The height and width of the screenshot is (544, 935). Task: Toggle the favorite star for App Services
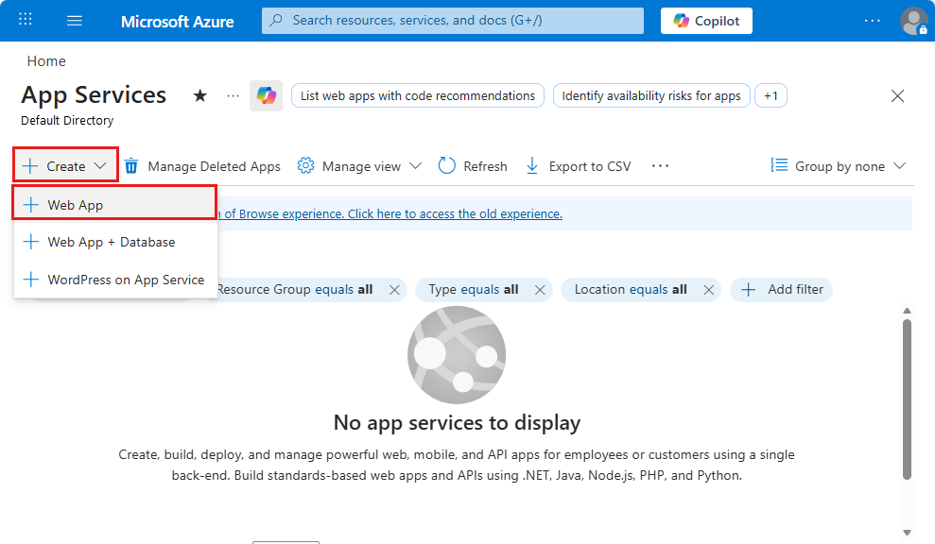pyautogui.click(x=199, y=95)
